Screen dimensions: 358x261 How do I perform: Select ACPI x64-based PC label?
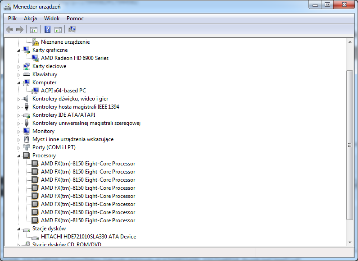point(63,91)
